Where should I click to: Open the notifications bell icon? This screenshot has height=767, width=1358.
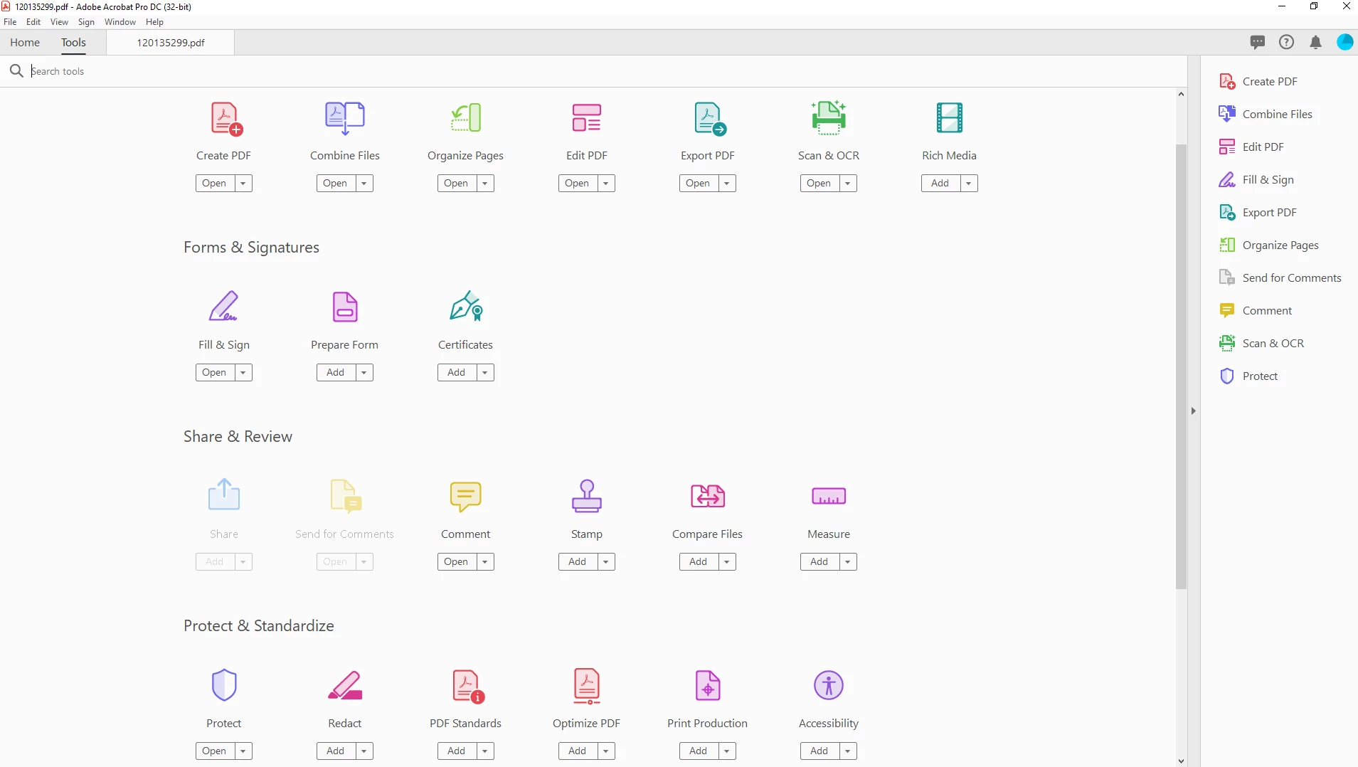pyautogui.click(x=1316, y=43)
